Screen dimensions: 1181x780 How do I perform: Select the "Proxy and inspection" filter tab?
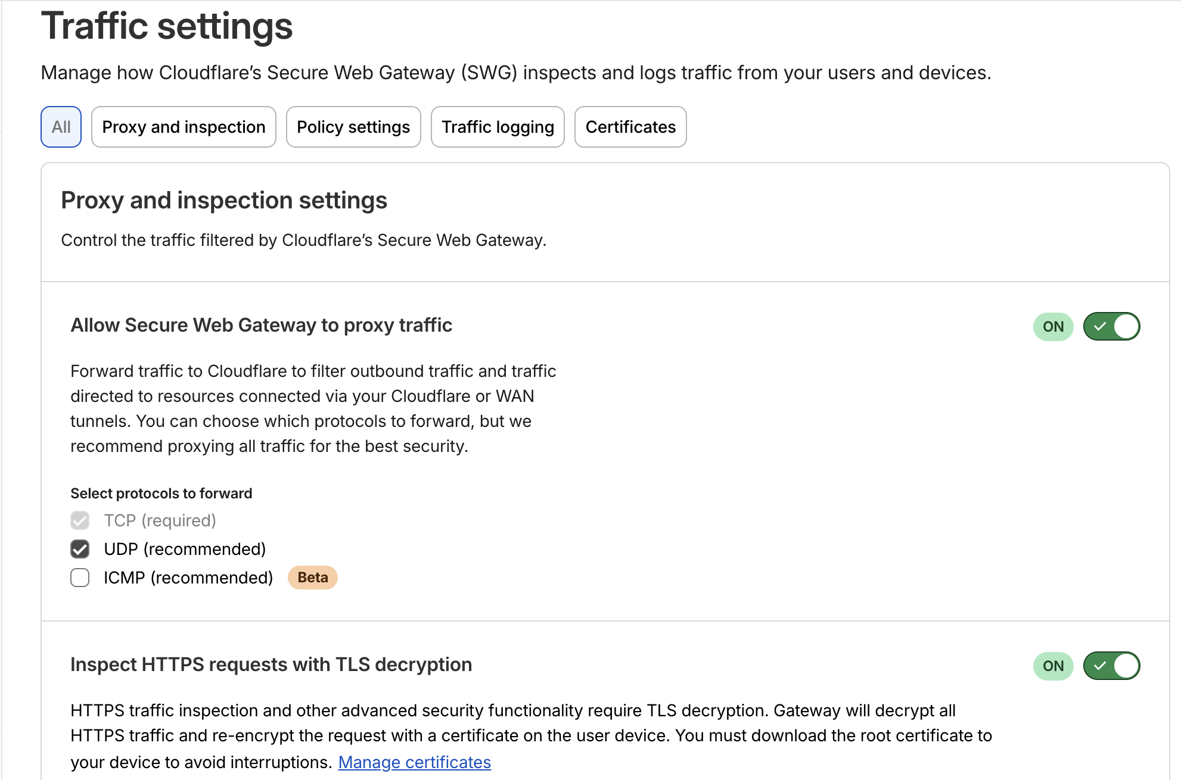184,126
